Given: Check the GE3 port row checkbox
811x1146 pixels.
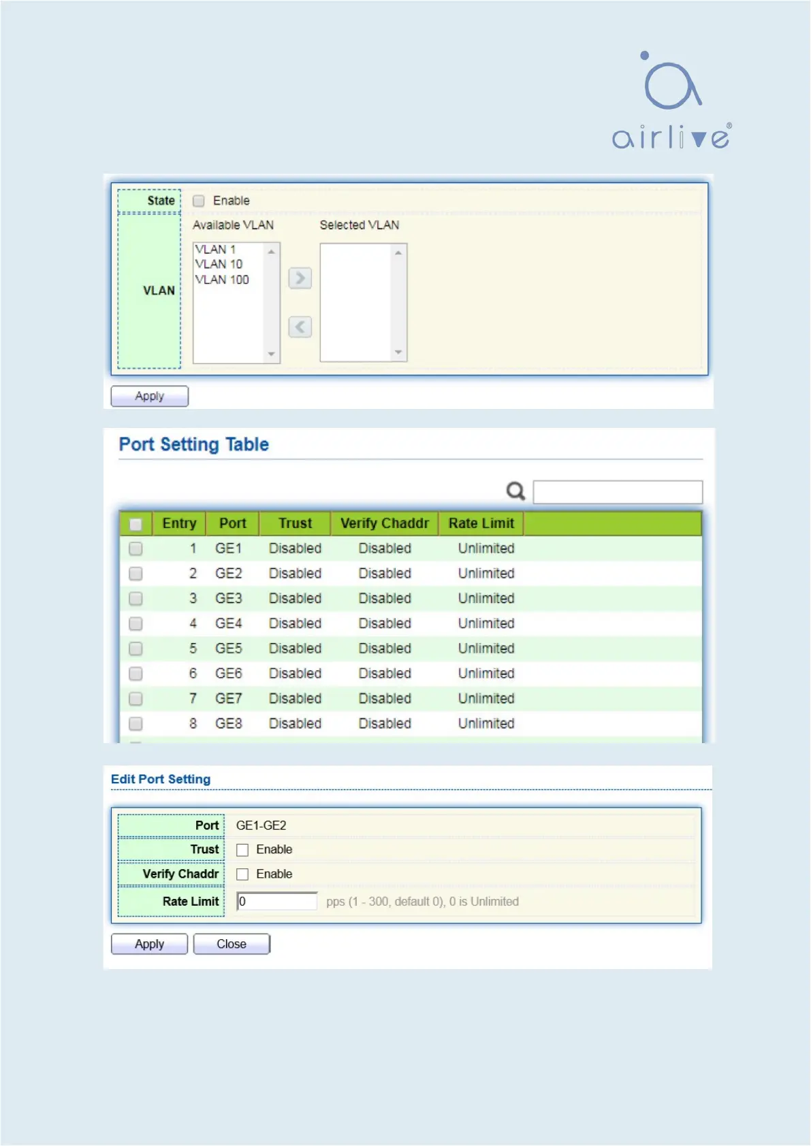Looking at the screenshot, I should (x=136, y=599).
